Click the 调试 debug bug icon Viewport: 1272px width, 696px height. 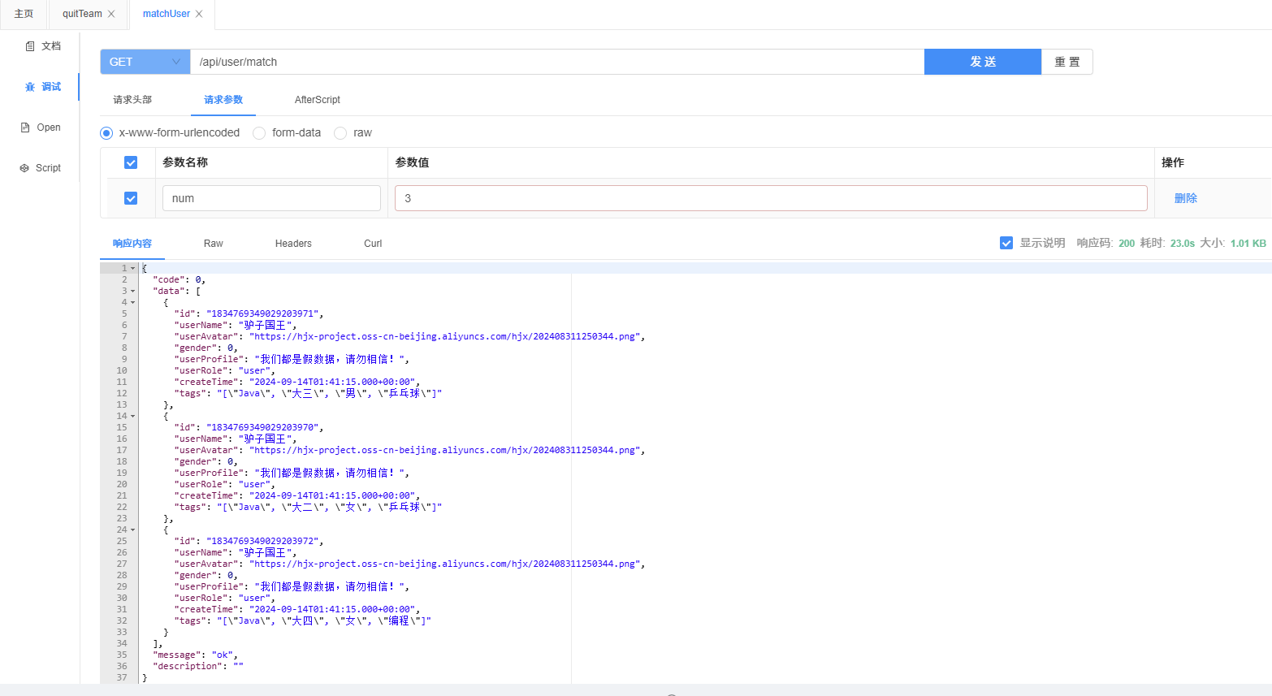pyautogui.click(x=30, y=87)
